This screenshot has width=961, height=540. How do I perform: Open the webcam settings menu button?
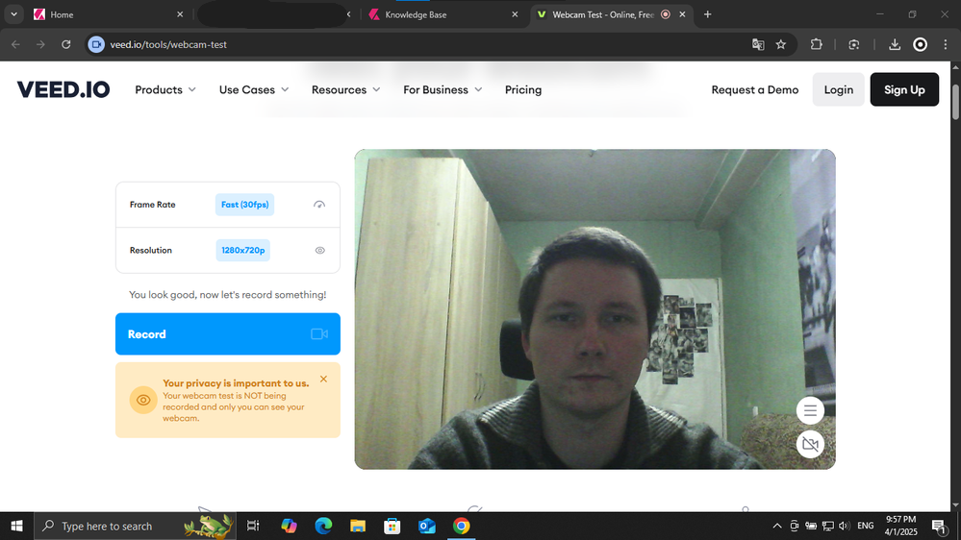[x=810, y=411]
